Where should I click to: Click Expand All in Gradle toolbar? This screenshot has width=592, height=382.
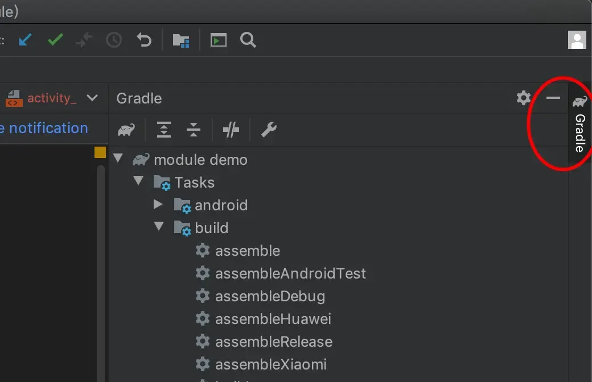164,130
